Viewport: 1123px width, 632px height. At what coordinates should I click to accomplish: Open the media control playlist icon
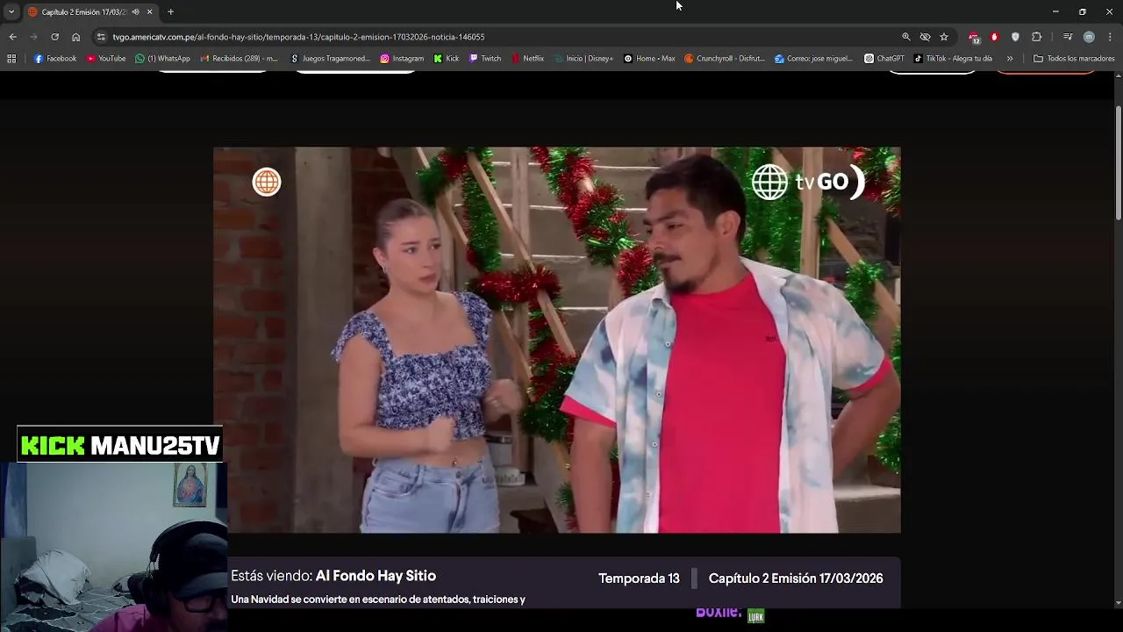pos(1067,37)
